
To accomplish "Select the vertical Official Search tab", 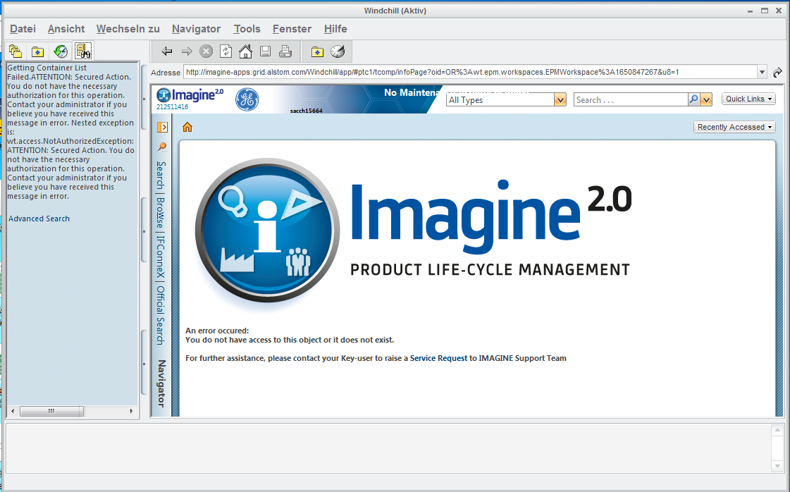I will (x=161, y=316).
